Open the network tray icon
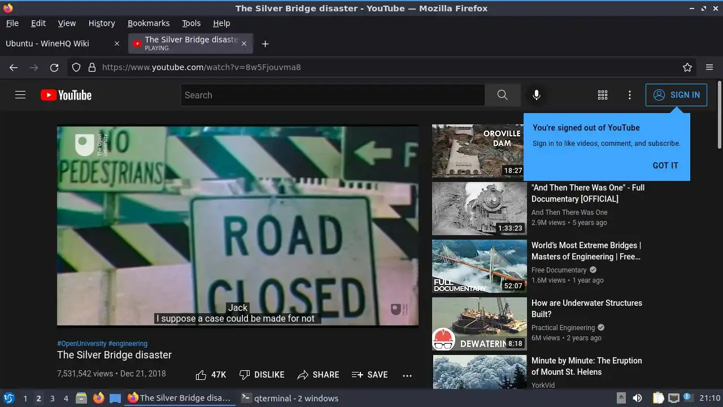 (x=673, y=398)
